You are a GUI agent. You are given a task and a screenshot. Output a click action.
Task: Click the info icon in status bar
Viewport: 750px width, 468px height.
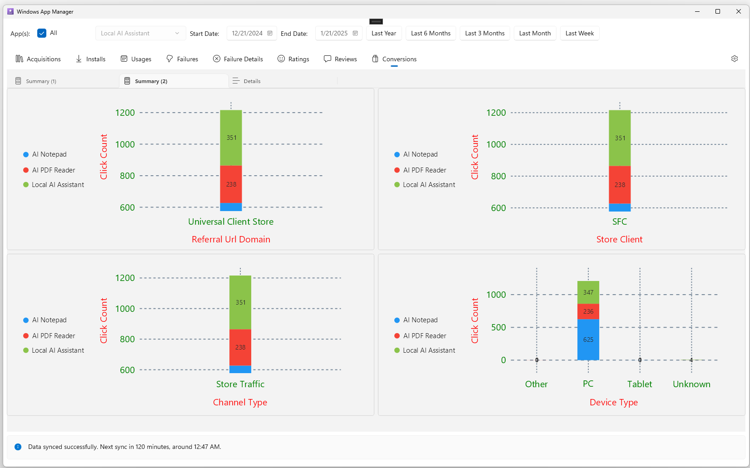point(18,447)
